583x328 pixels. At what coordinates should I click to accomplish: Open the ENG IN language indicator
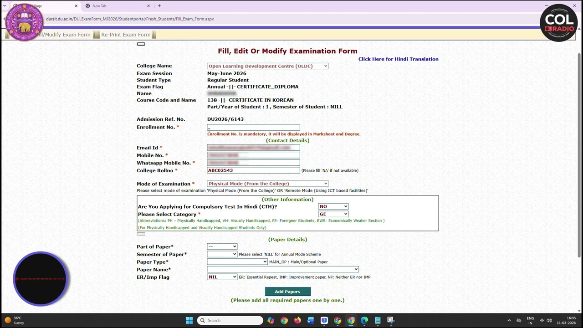[530, 320]
